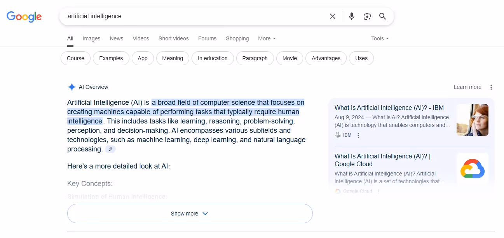This screenshot has height=238, width=504.
Task: Click source link chip after 'processing.'
Action: click(x=110, y=149)
